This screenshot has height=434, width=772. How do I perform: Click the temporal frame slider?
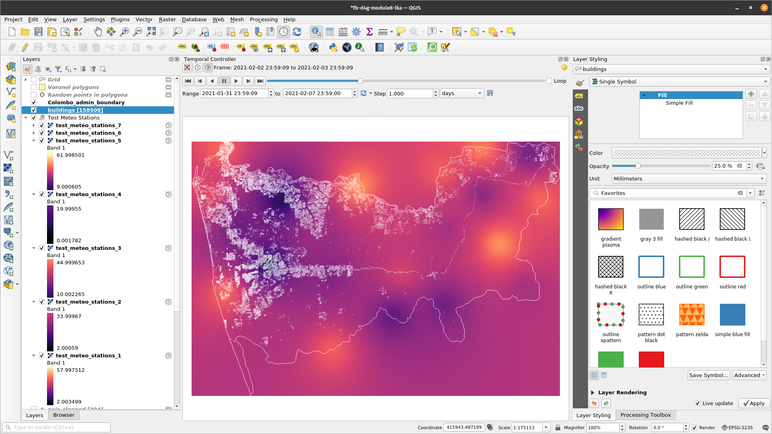(x=406, y=81)
